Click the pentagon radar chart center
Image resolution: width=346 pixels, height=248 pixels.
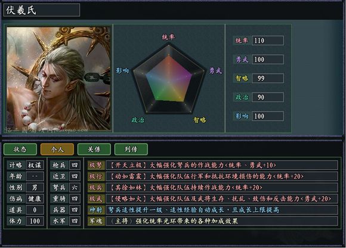point(169,79)
